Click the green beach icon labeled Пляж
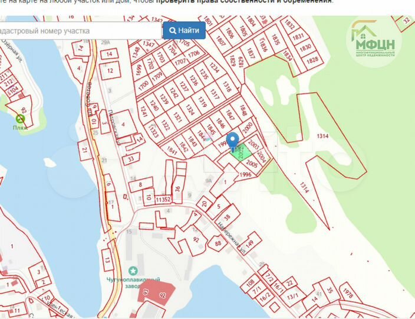 click(x=21, y=119)
